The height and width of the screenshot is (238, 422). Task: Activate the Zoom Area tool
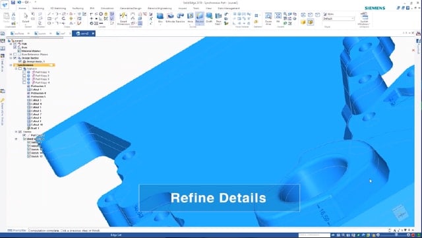coord(268,18)
